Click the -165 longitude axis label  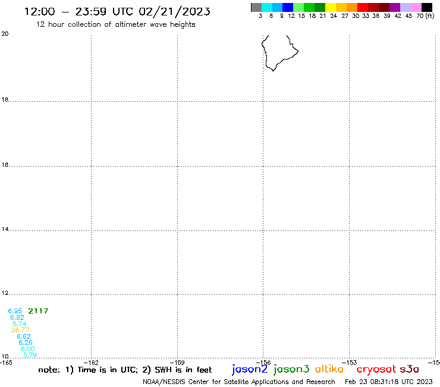(6, 363)
